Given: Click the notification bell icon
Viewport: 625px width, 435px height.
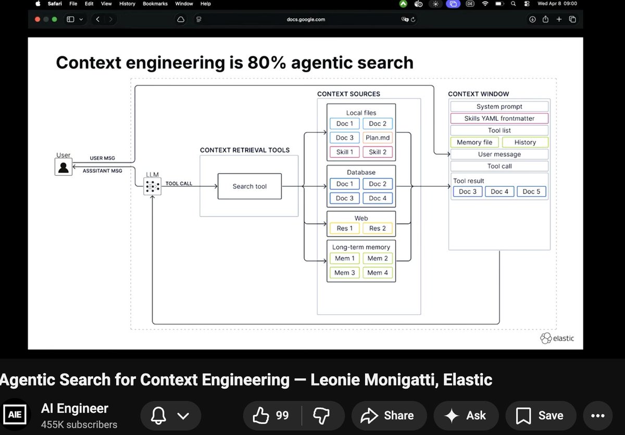Looking at the screenshot, I should click(x=159, y=415).
